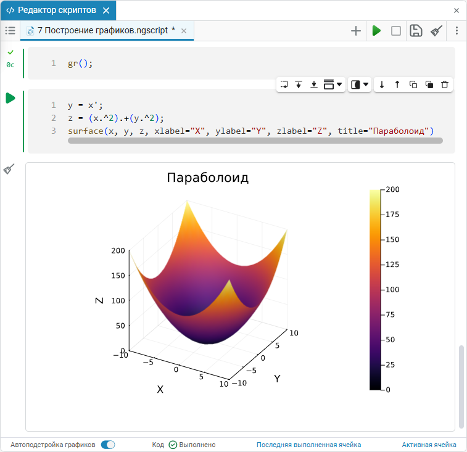Save the script with the floppy disk icon
This screenshot has height=452, width=467.
coord(416,31)
